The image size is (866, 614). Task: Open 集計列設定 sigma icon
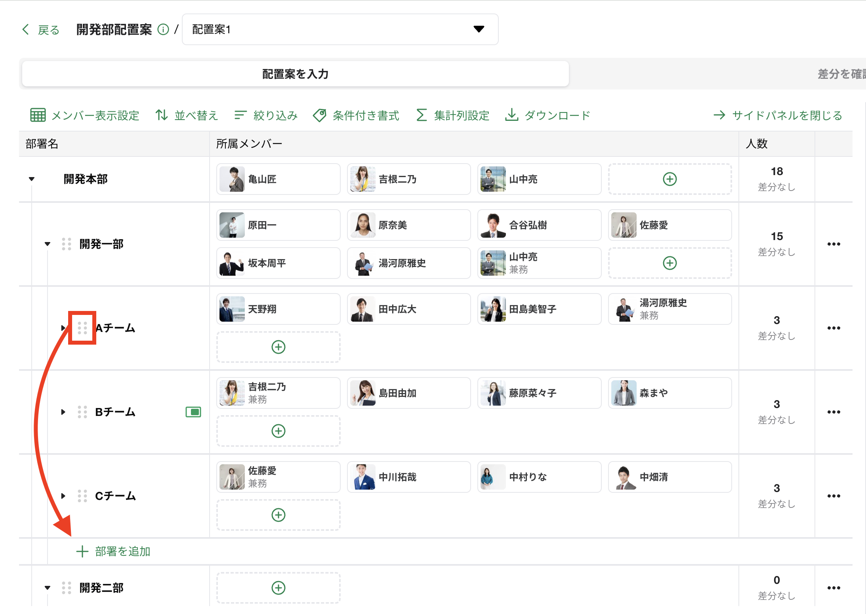coord(422,115)
